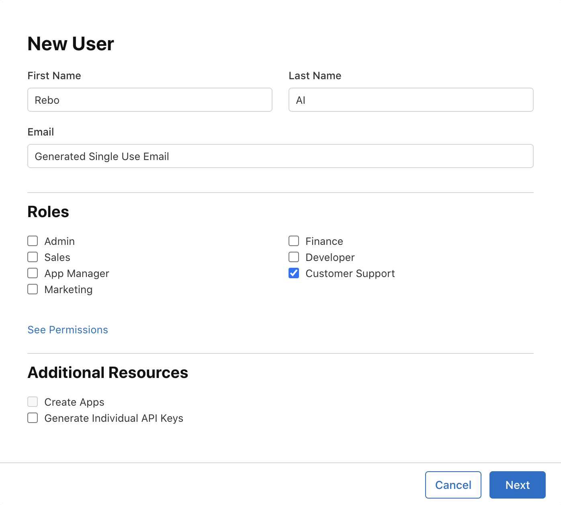Tick the App Manager role checkbox
The width and height of the screenshot is (561, 505).
[33, 273]
